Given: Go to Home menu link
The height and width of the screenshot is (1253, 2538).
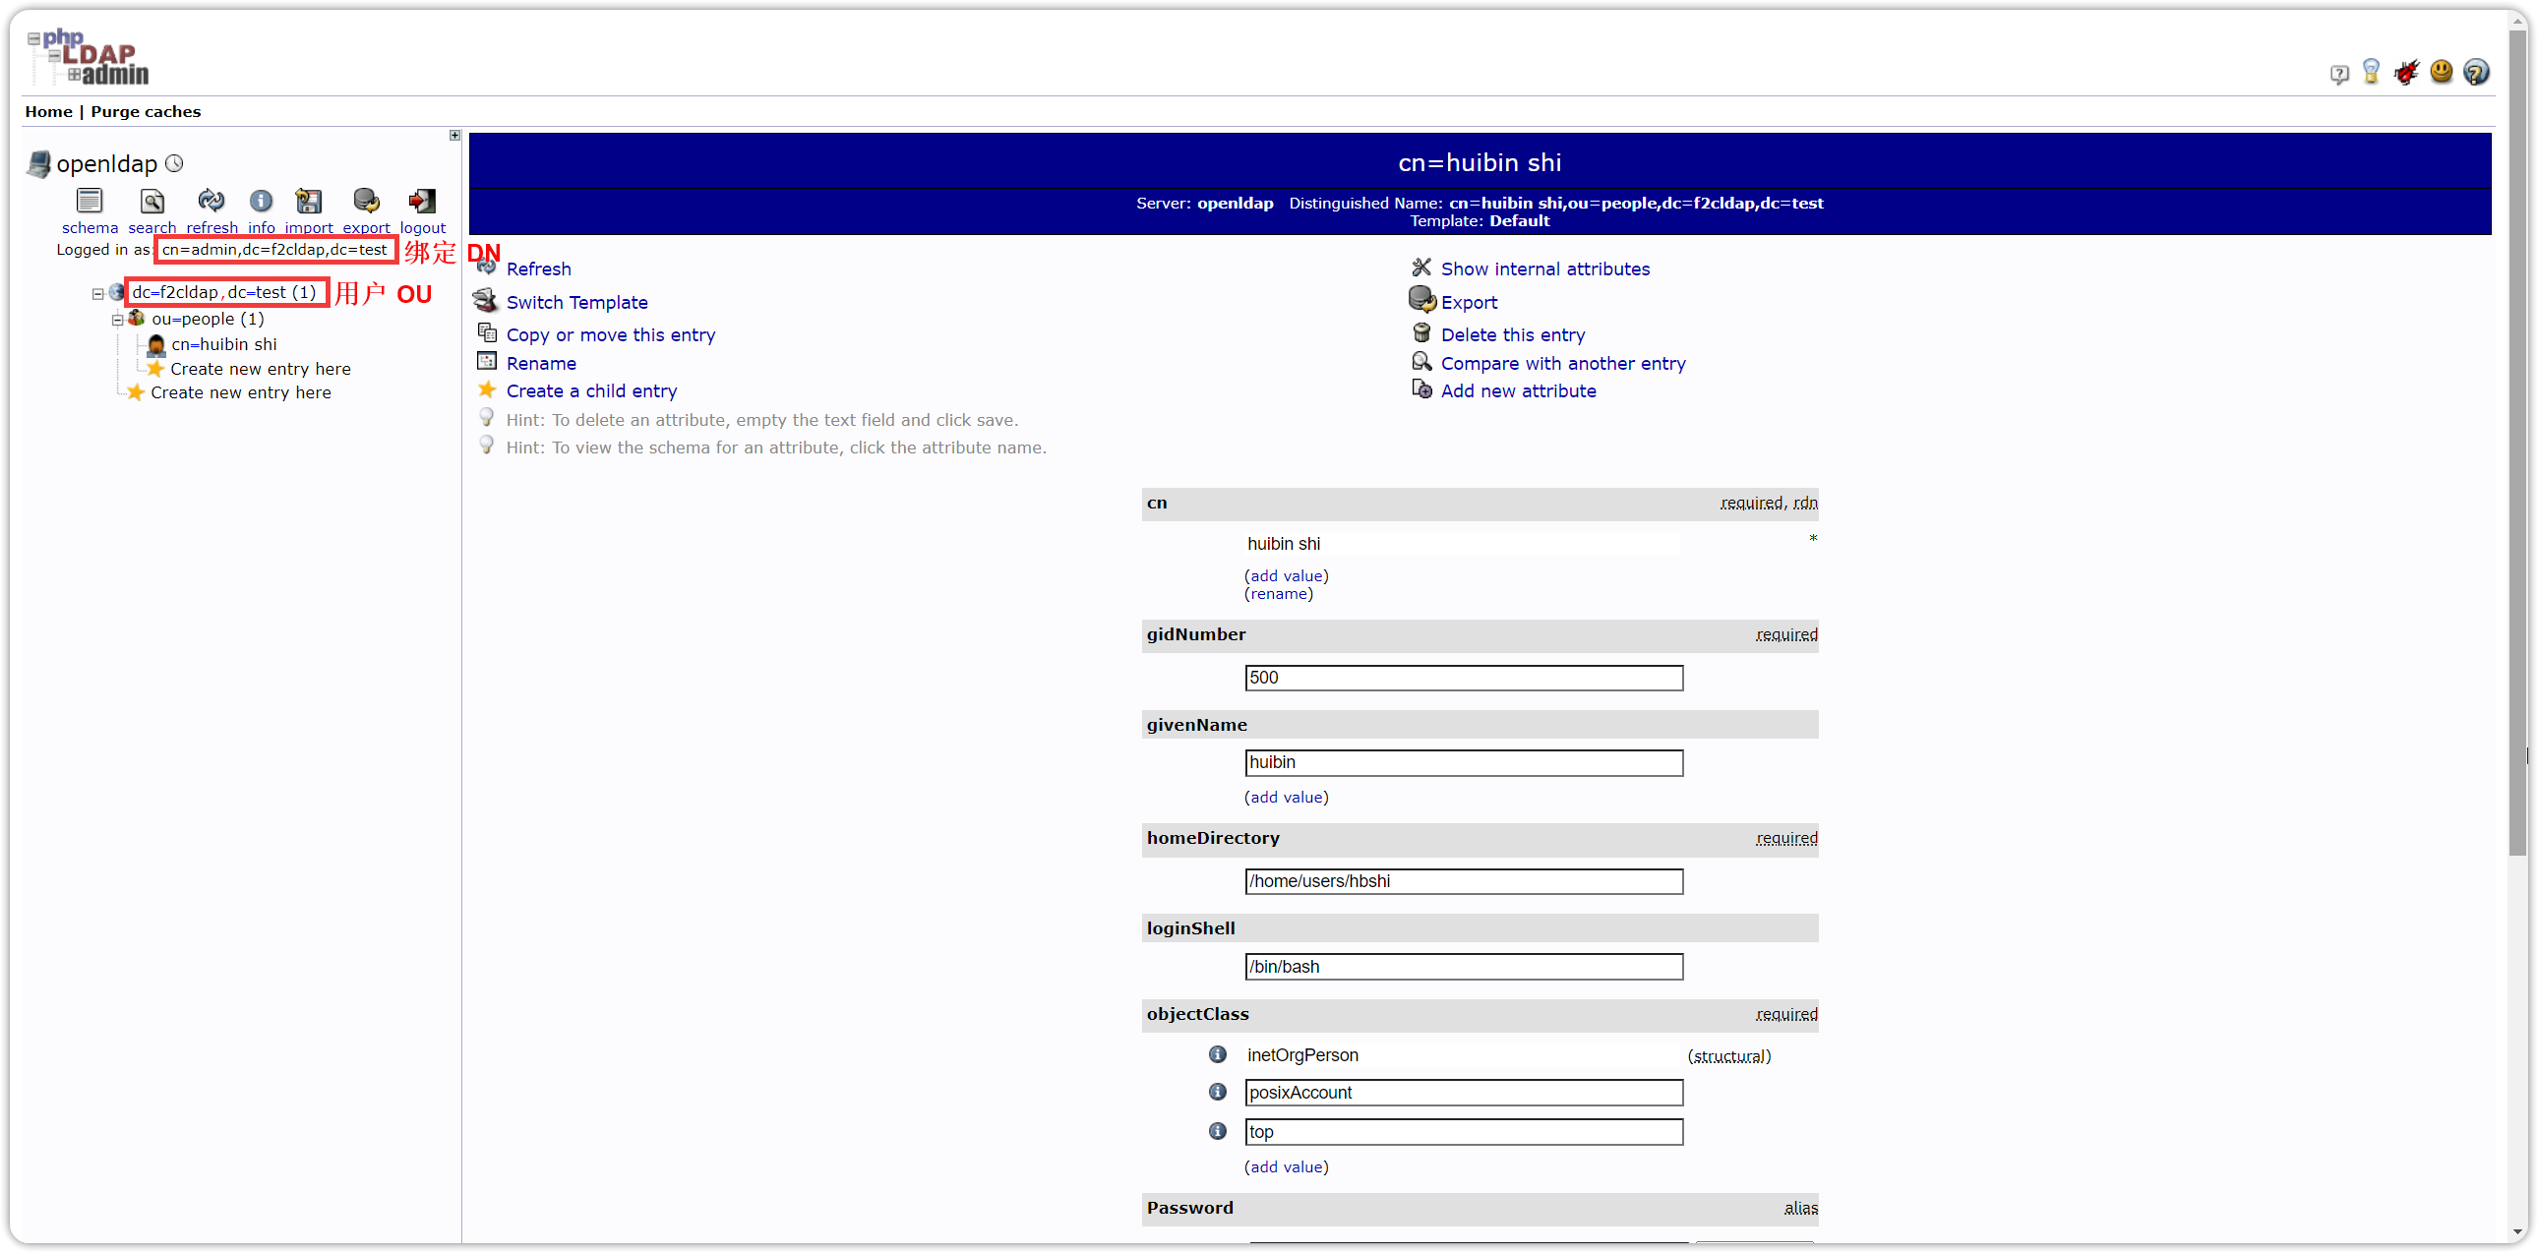Looking at the screenshot, I should coord(48,112).
